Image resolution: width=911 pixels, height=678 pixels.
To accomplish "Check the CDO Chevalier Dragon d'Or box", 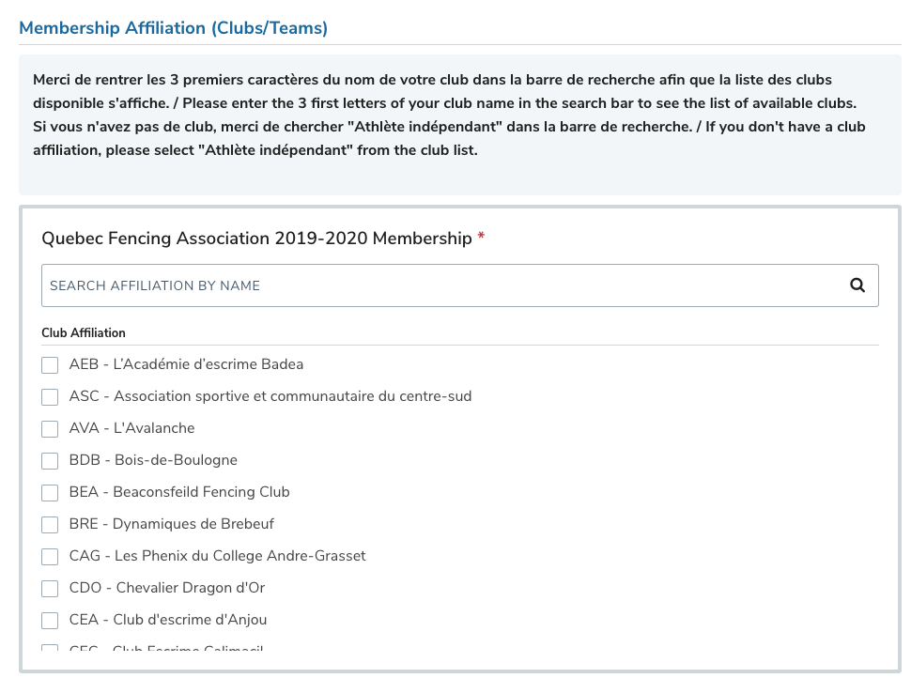I will coord(50,589).
